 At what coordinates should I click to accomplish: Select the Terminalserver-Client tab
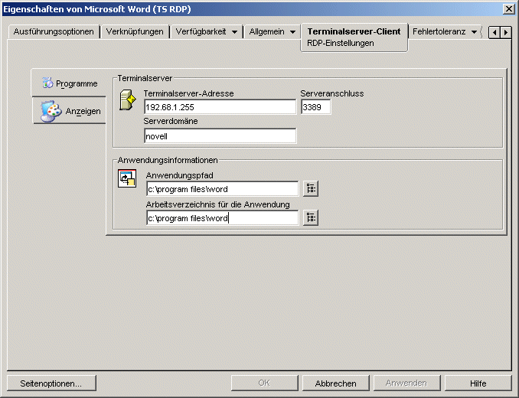click(354, 31)
